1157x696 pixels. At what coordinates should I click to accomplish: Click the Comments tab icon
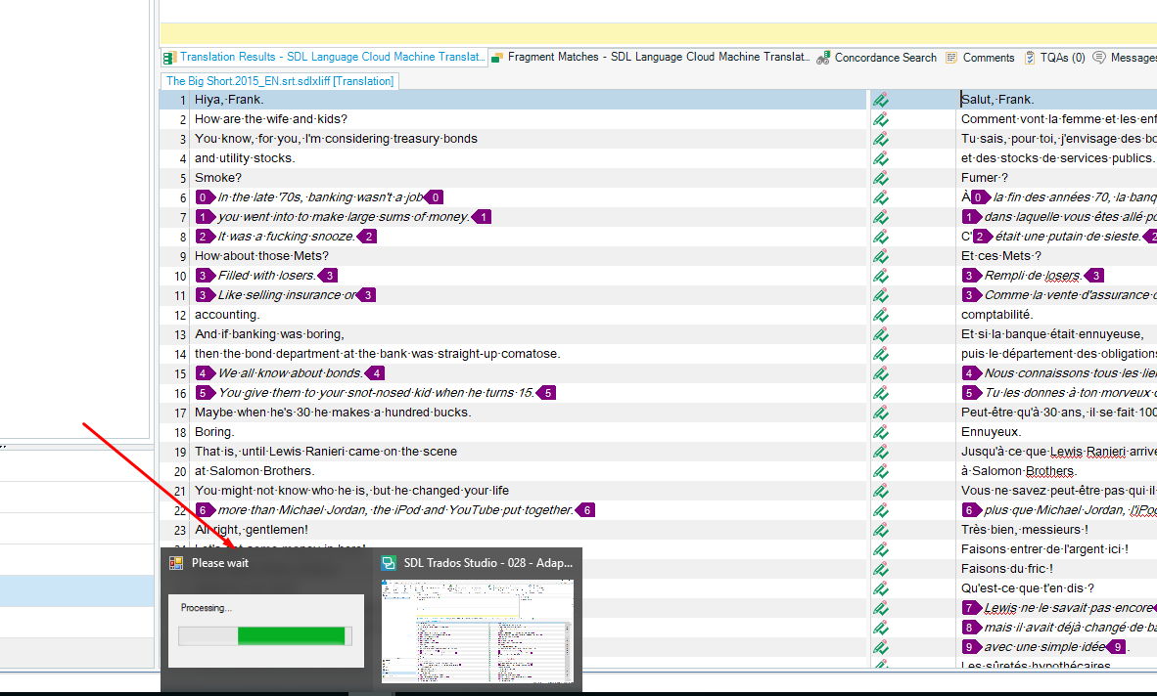951,58
